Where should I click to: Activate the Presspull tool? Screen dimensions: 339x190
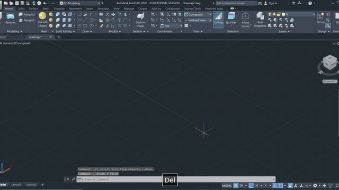26,20
